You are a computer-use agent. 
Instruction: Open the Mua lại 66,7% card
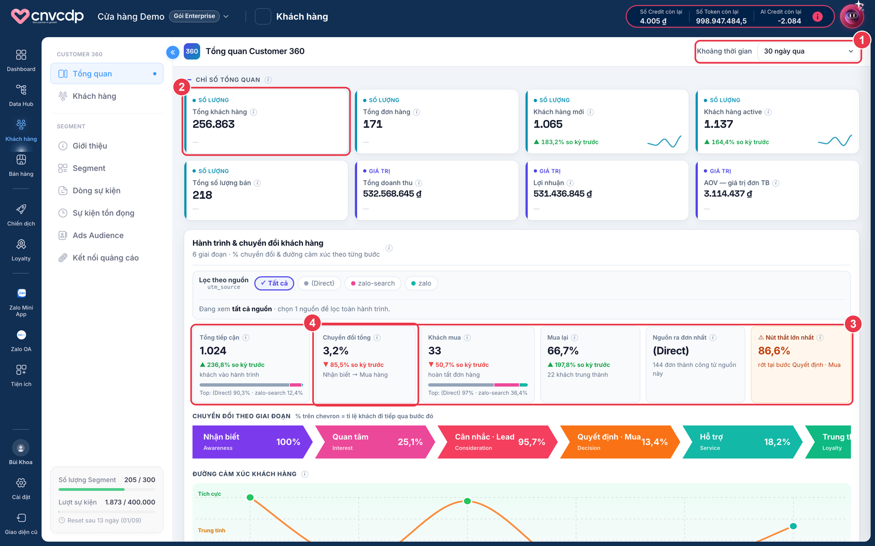(x=590, y=364)
